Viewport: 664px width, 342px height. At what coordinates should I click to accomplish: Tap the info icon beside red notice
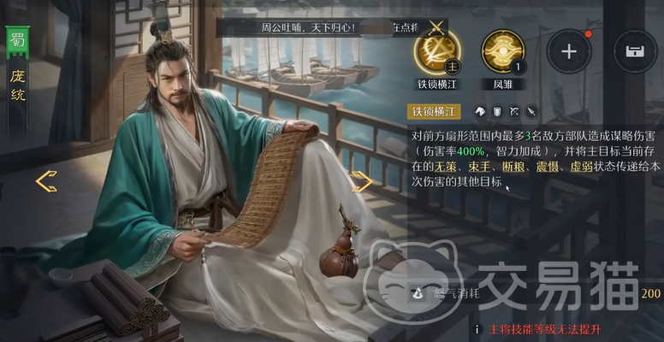tap(477, 329)
